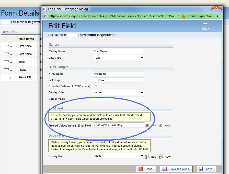Click the New link for Email Field
Screen dimensions: 229x174
coord(168,126)
